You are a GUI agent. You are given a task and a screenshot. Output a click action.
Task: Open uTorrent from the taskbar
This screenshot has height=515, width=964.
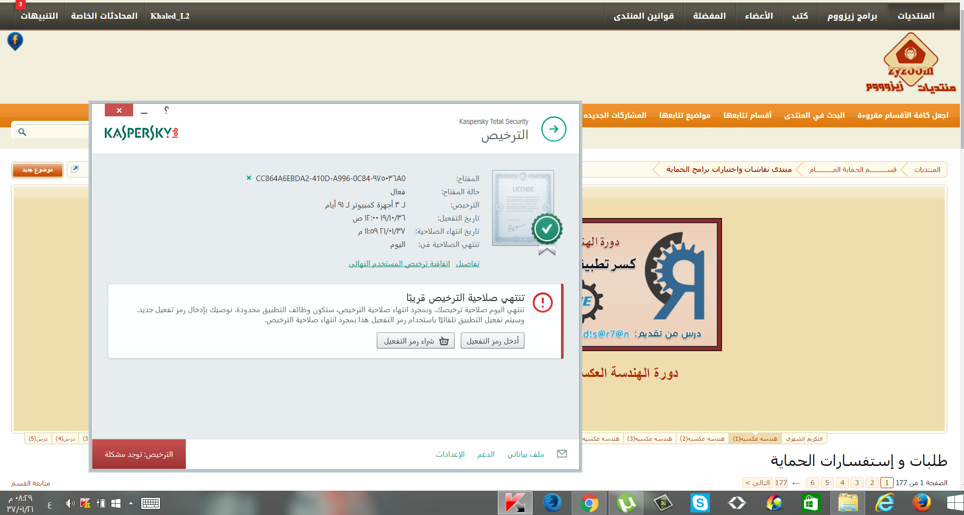pos(626,503)
